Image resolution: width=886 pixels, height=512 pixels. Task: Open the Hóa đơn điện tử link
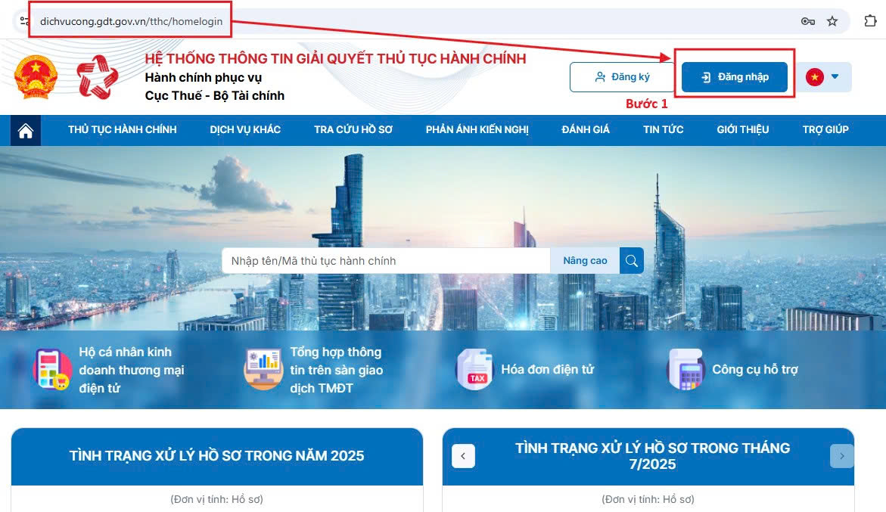tap(548, 369)
